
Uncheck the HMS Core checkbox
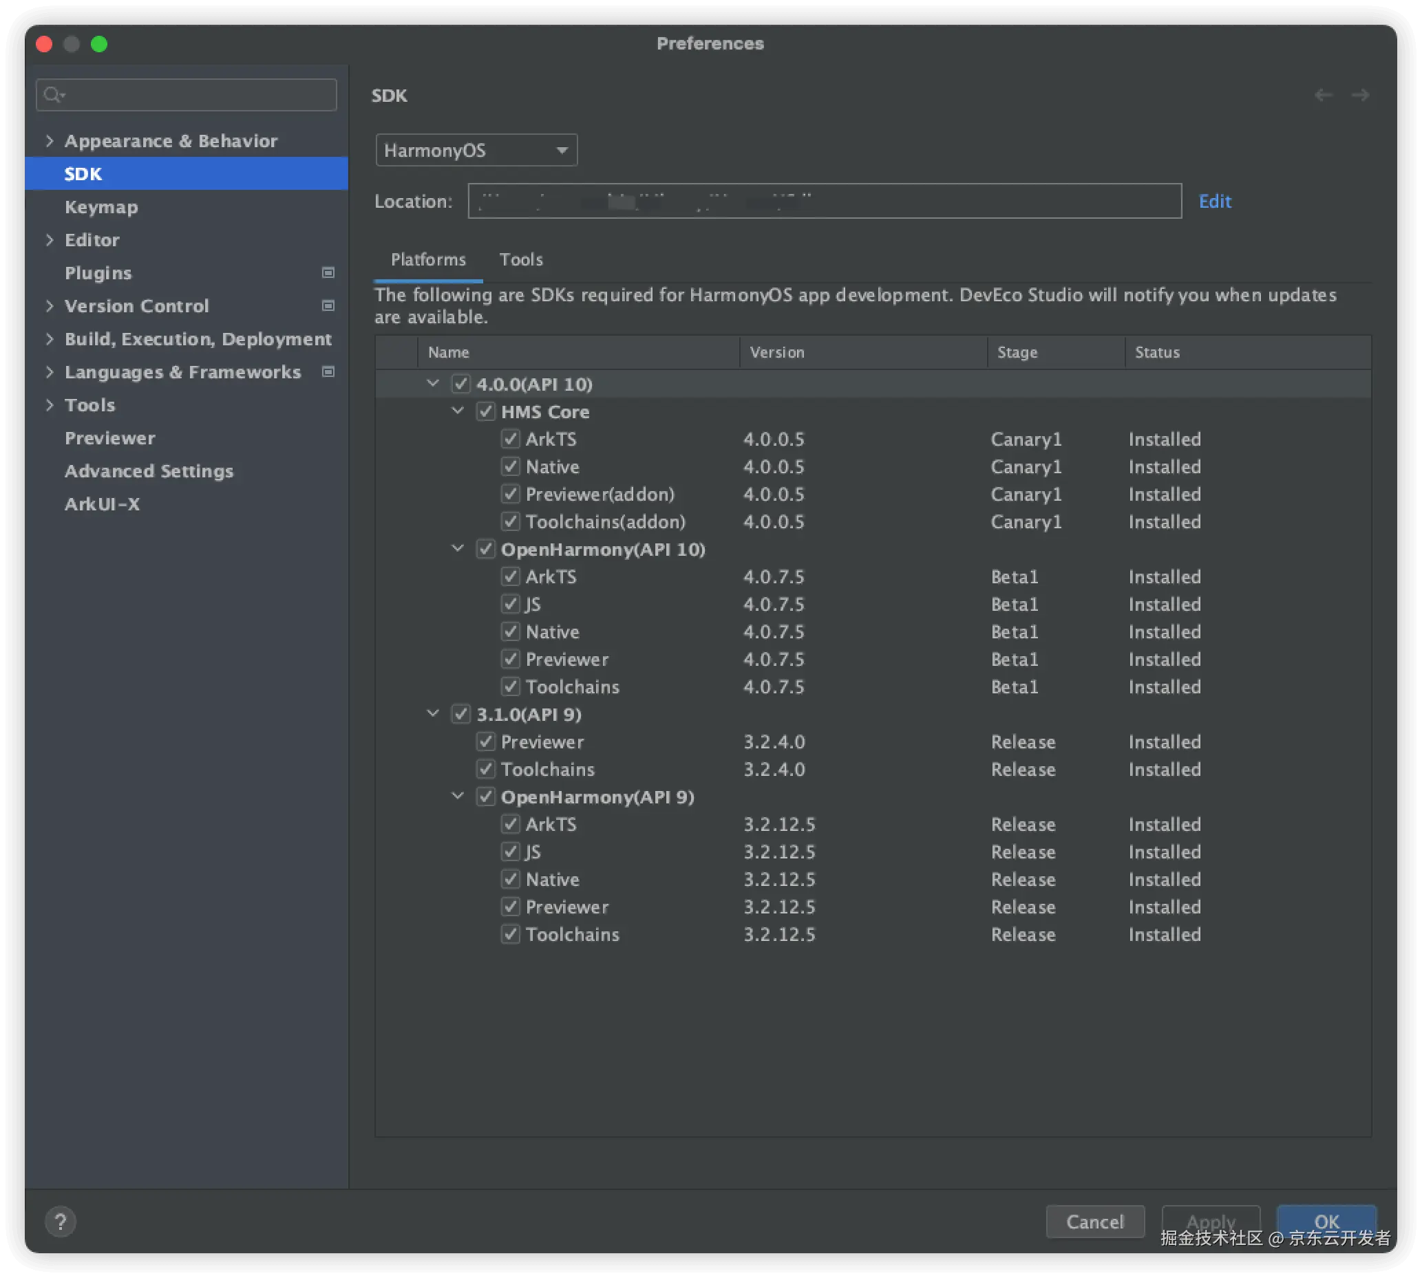[x=485, y=411]
